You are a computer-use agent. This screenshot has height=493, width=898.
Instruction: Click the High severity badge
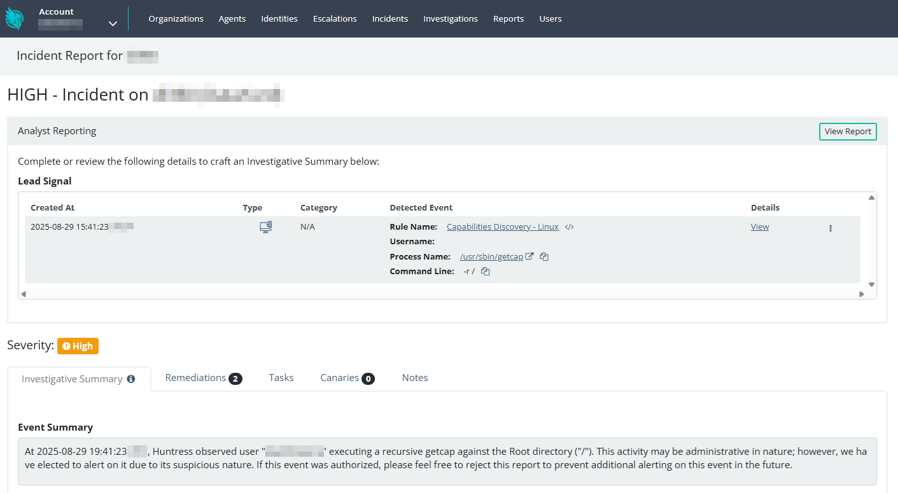[78, 346]
